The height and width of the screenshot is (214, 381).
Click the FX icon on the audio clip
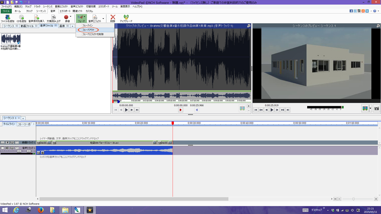tap(38, 153)
